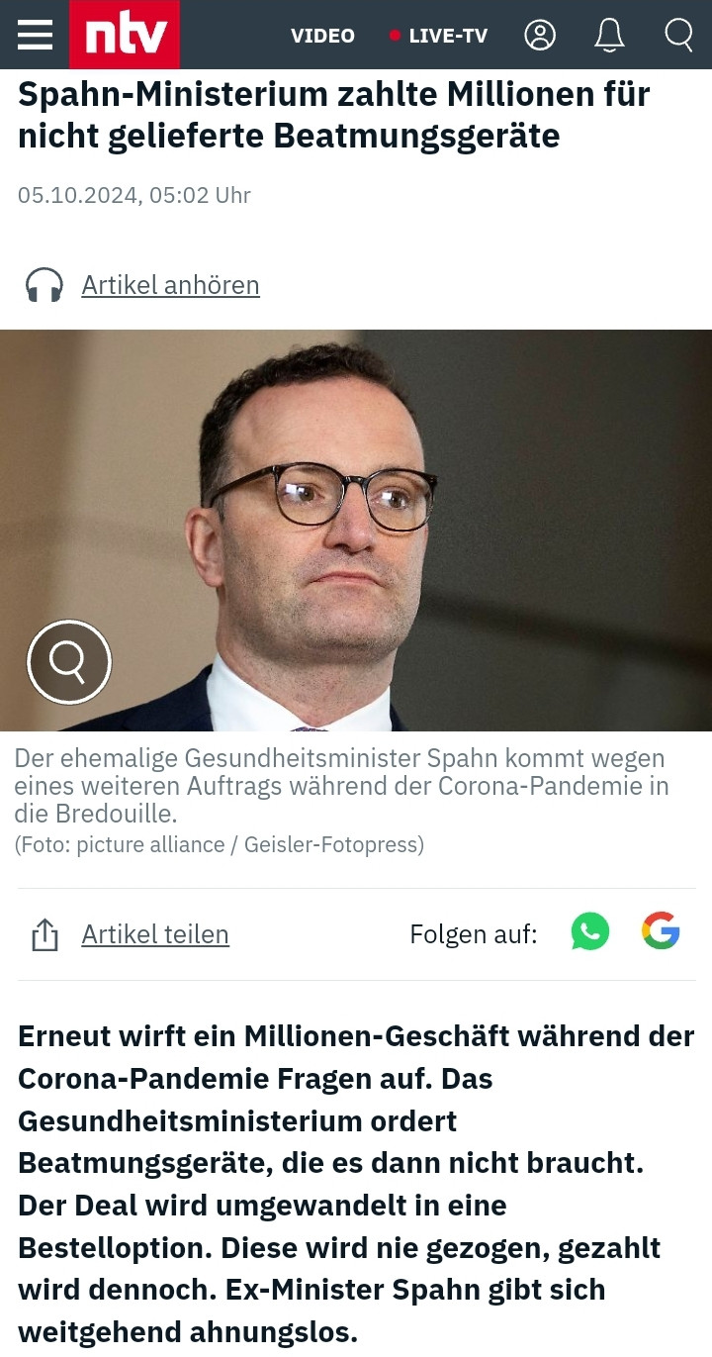This screenshot has width=712, height=1357.
Task: Click the 'Artikel teilen' link
Action: [x=155, y=934]
